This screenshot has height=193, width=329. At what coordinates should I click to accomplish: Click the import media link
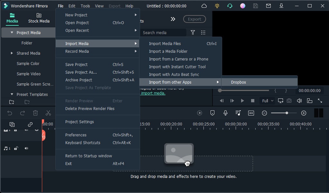click(153, 93)
